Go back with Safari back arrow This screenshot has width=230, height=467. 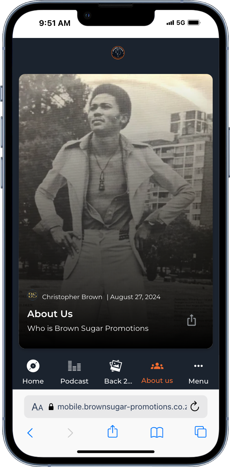30,433
